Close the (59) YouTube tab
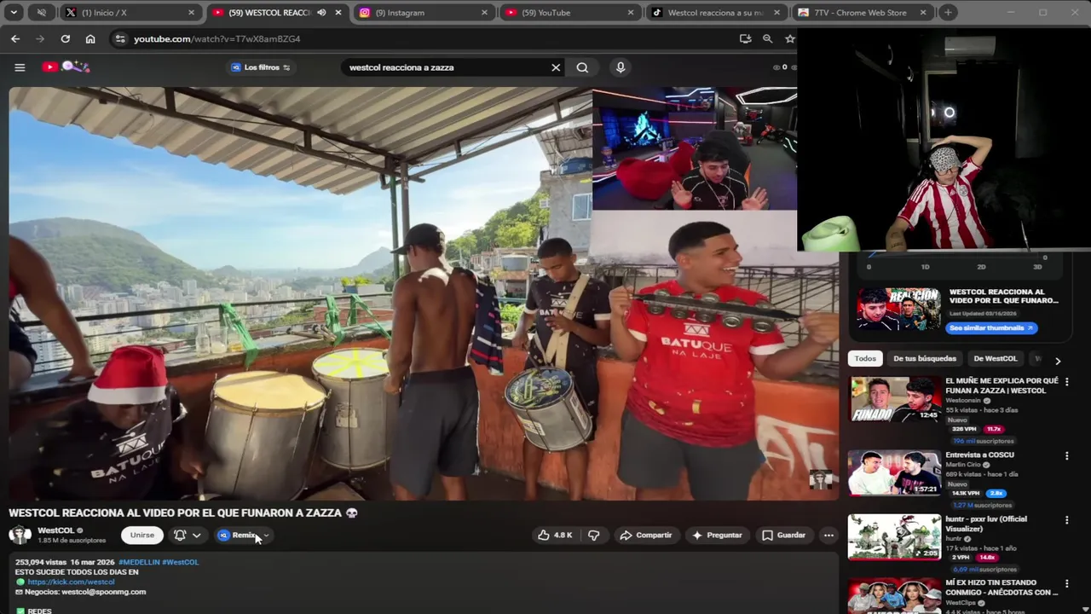Image resolution: width=1091 pixels, height=614 pixels. (x=630, y=13)
